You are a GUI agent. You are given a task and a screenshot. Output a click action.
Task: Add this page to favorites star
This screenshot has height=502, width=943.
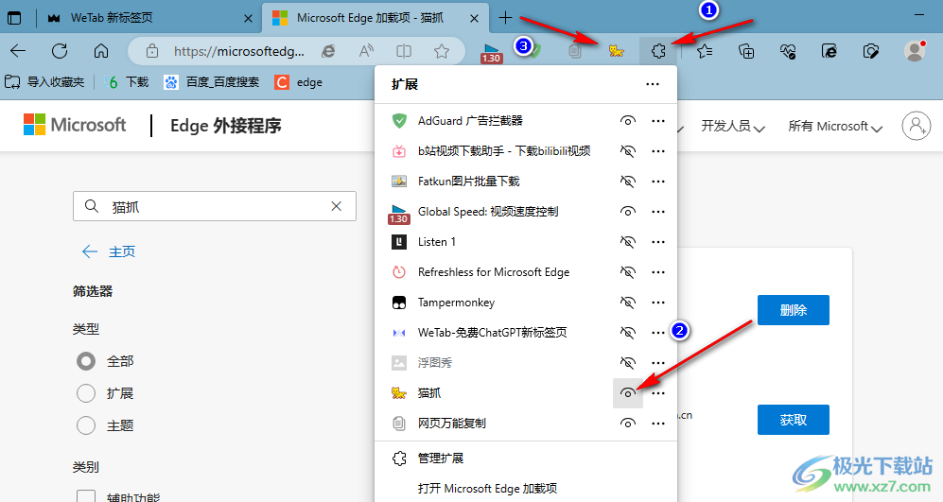442,51
